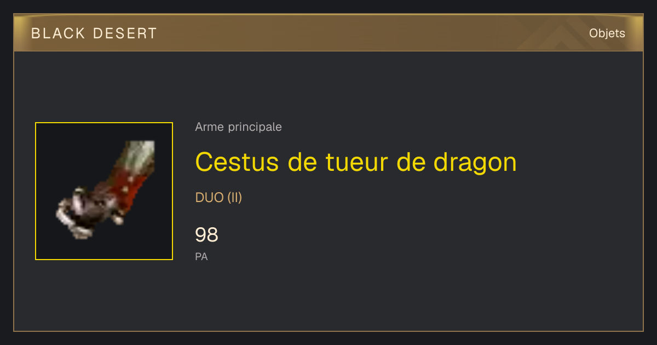The height and width of the screenshot is (345, 657).
Task: Click the BLACK DESERT title
Action: [94, 33]
